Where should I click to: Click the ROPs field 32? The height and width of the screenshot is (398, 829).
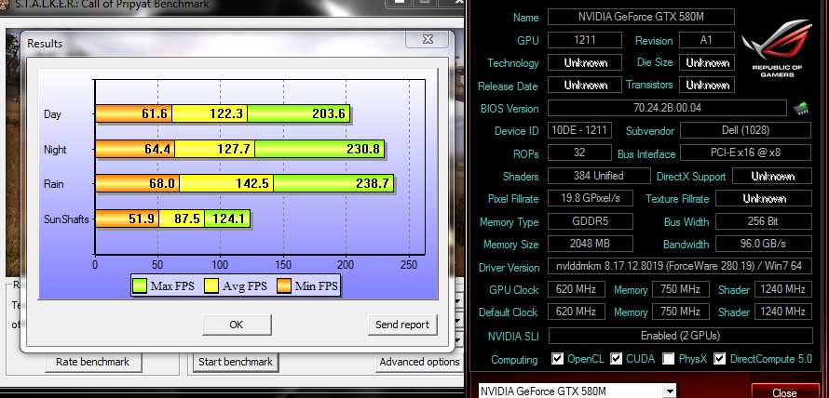[580, 153]
